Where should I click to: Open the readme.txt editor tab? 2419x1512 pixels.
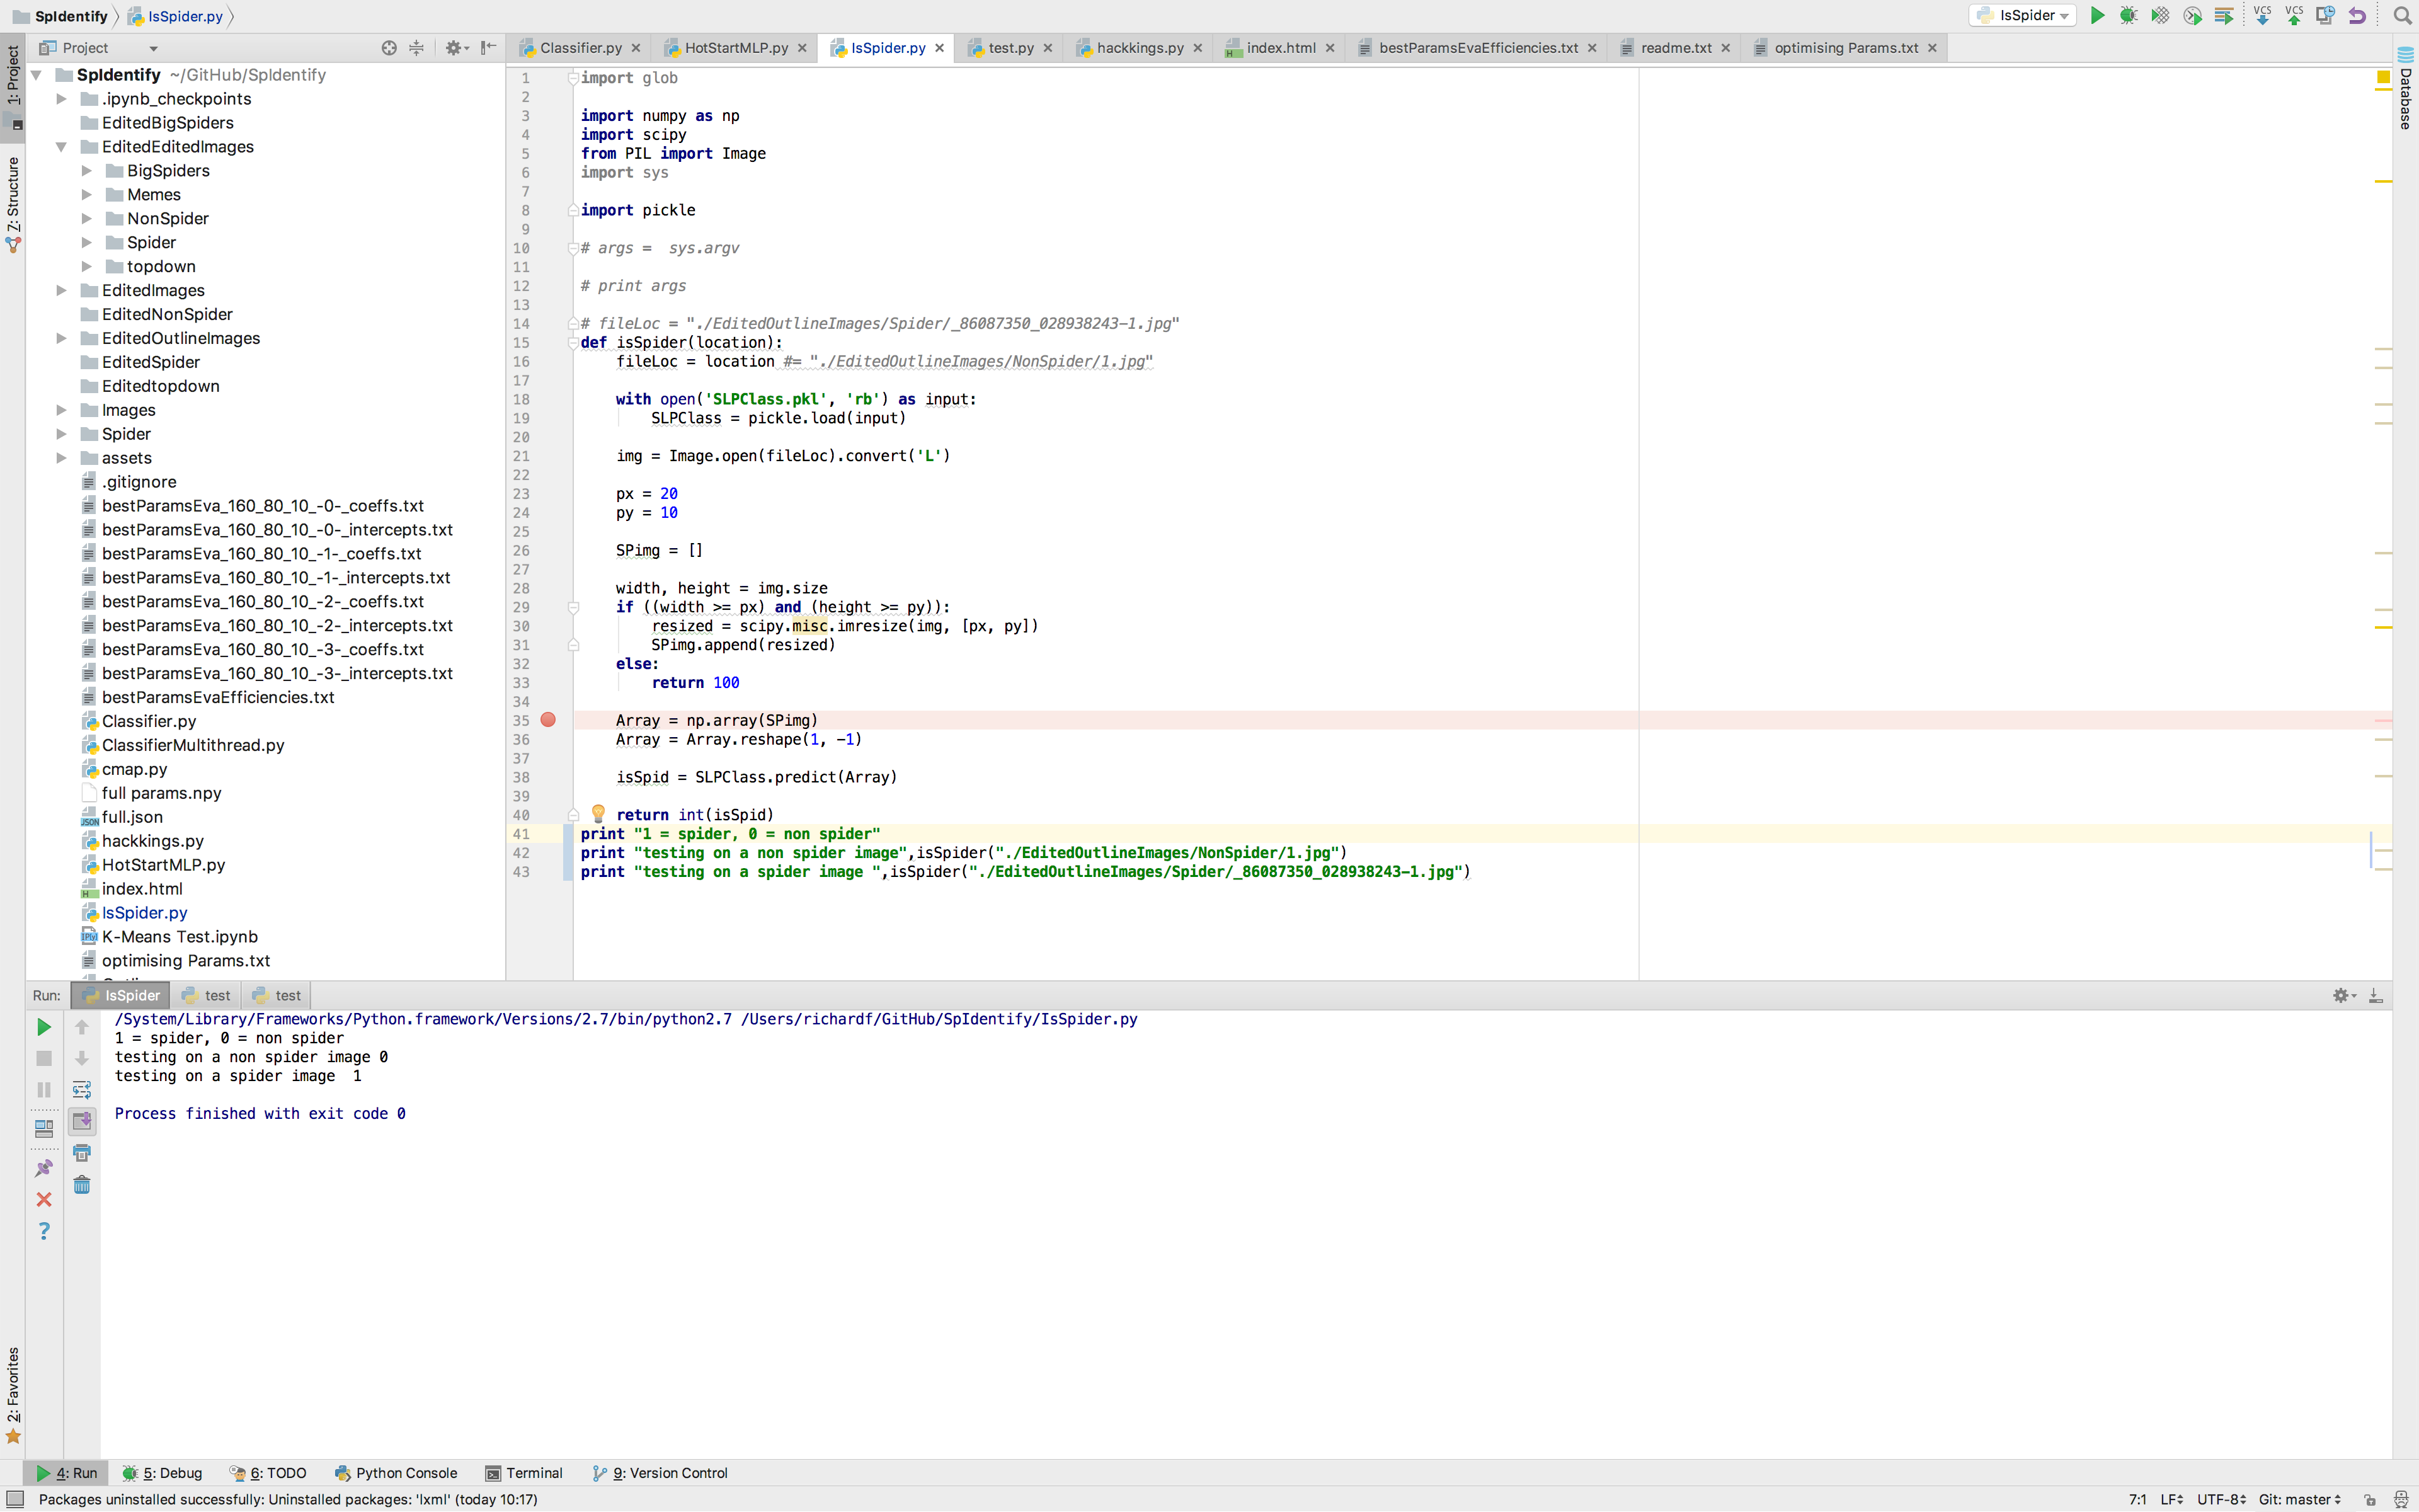click(x=1675, y=48)
